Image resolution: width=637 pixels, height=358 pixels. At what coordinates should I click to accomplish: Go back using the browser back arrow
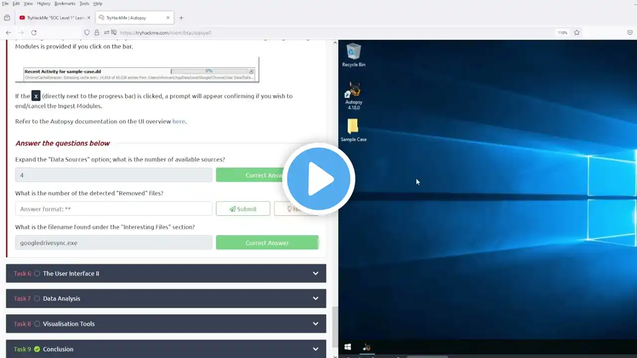coord(8,33)
